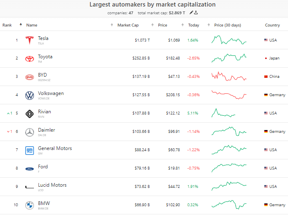Sort the list by Name column header
This screenshot has height=216, width=288.
(x=32, y=25)
